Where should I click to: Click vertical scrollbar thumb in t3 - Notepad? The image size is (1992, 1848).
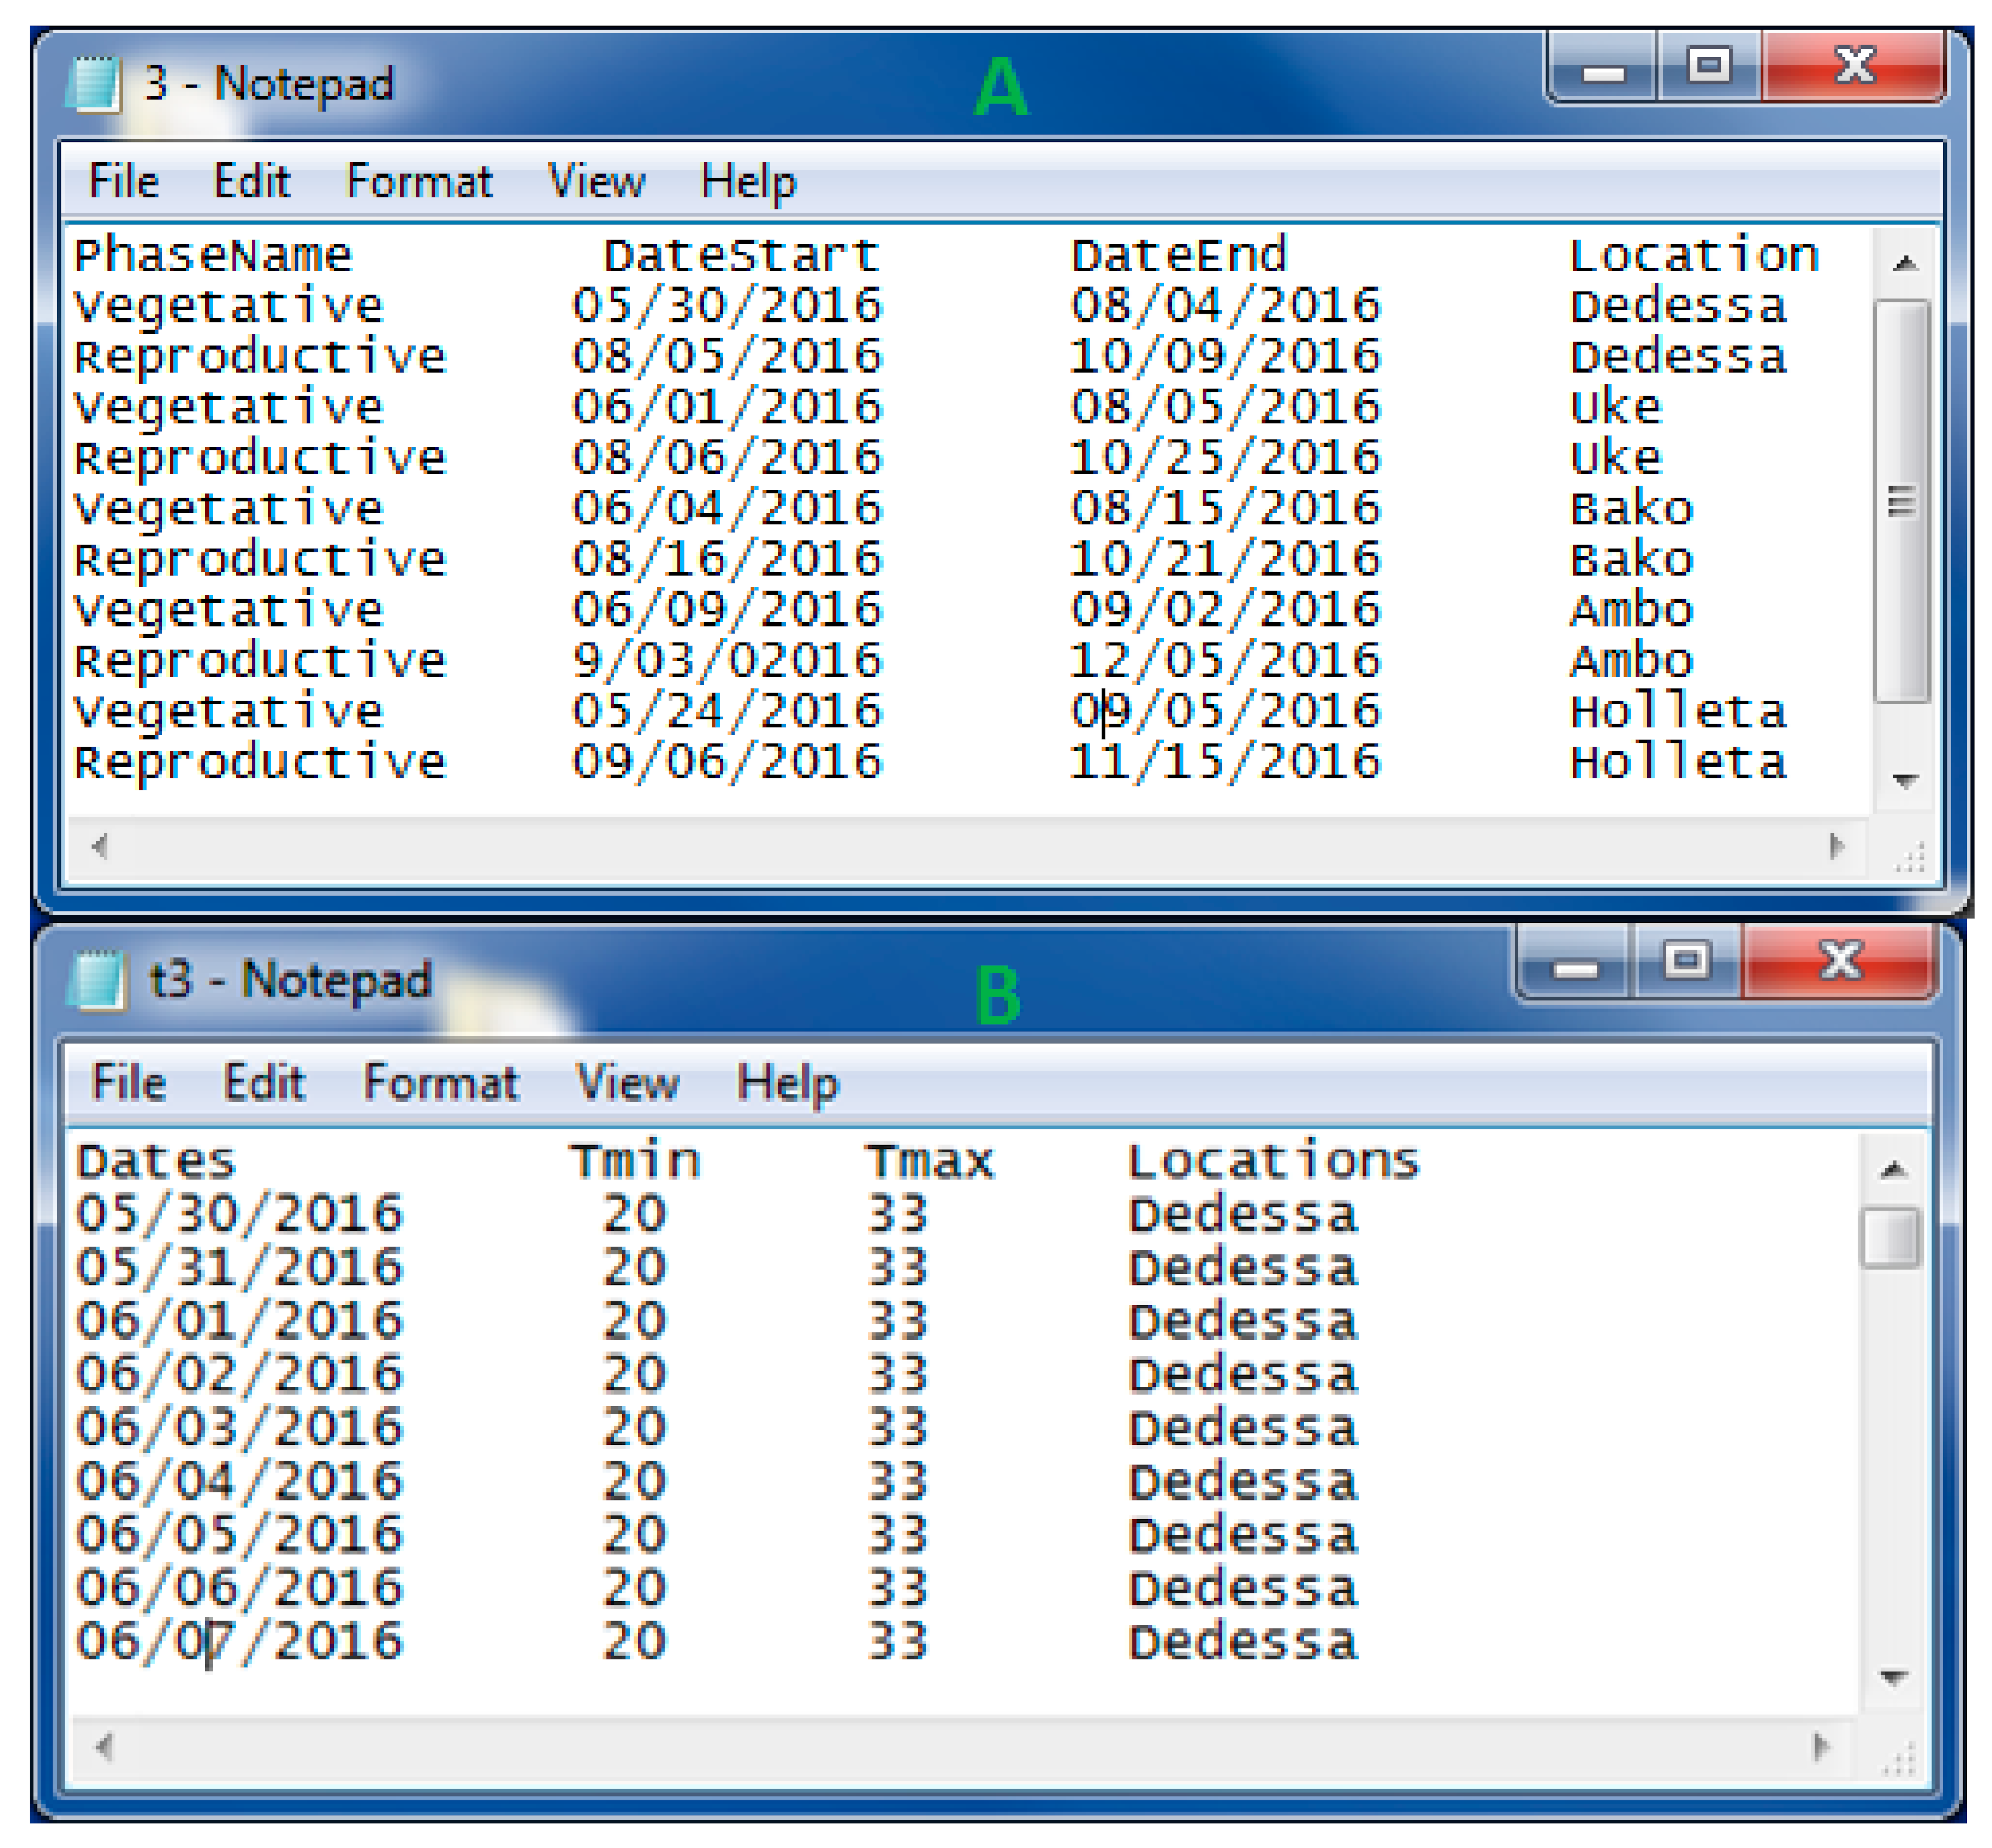coord(1890,1238)
